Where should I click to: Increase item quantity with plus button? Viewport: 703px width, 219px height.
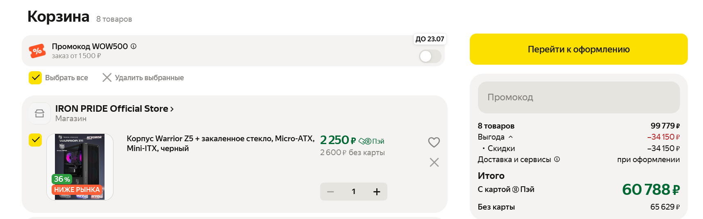(x=377, y=192)
